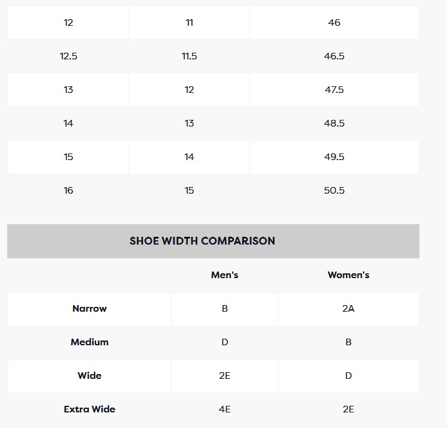Click the Narrow row label
This screenshot has width=447, height=428.
(x=89, y=309)
